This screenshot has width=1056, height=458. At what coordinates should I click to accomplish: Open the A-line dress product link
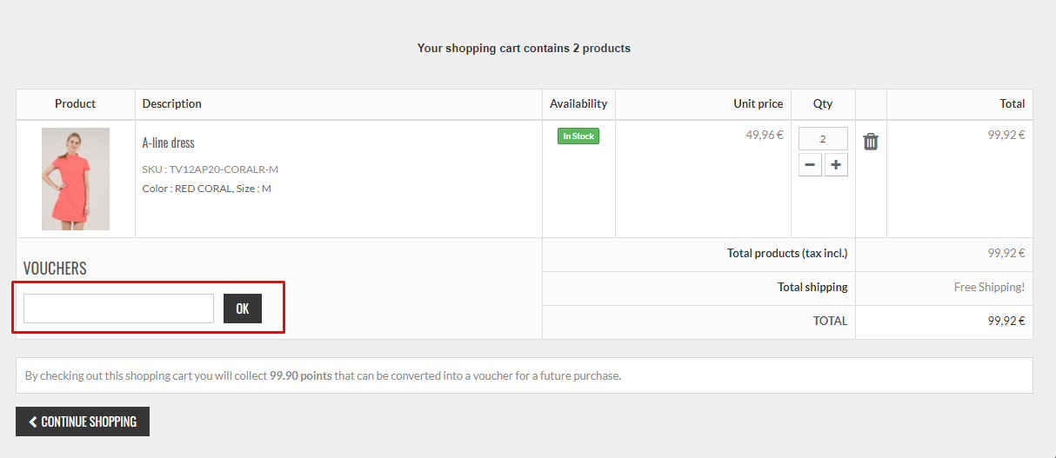point(169,143)
